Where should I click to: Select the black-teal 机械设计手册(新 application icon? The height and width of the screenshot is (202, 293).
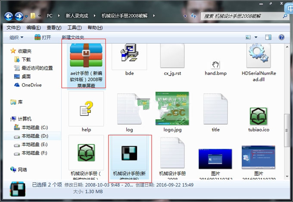(x=129, y=153)
